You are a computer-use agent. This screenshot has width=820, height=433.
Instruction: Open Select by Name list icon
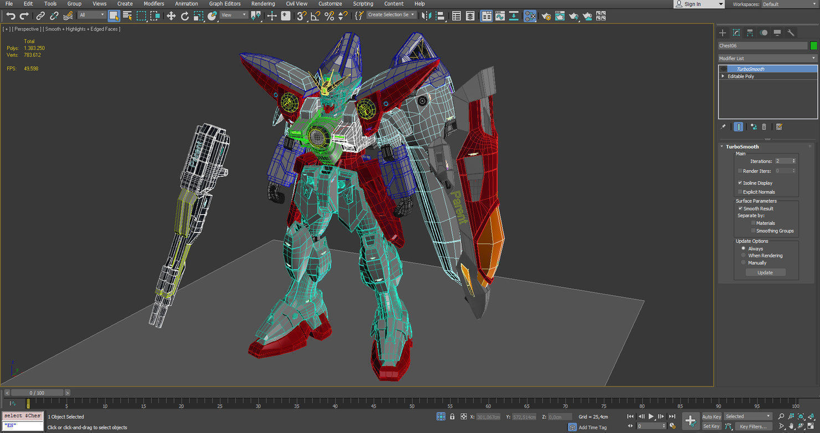[127, 16]
